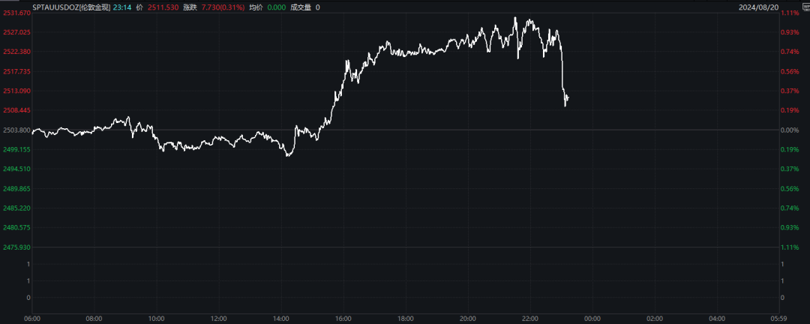This screenshot has height=324, width=810.
Task: Click the 00:00 time axis marker
Action: (x=592, y=318)
